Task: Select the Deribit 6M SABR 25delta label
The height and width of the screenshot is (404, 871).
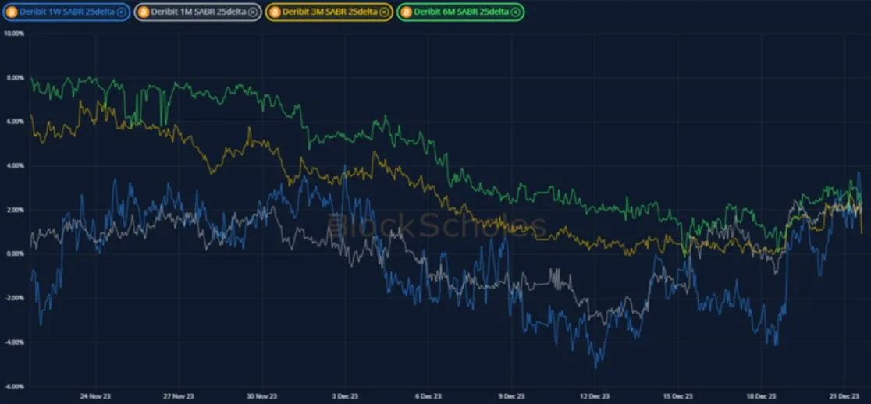Action: point(461,12)
